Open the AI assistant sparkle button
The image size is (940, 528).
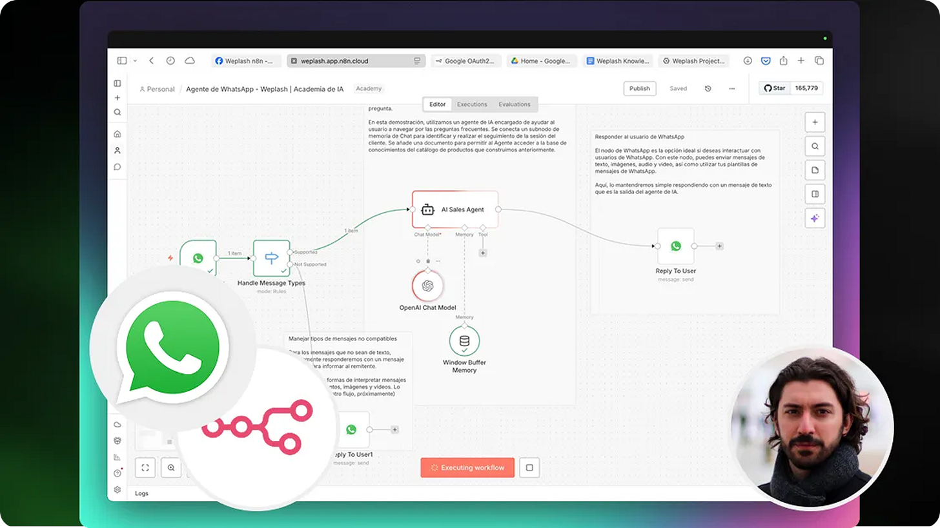pyautogui.click(x=815, y=219)
